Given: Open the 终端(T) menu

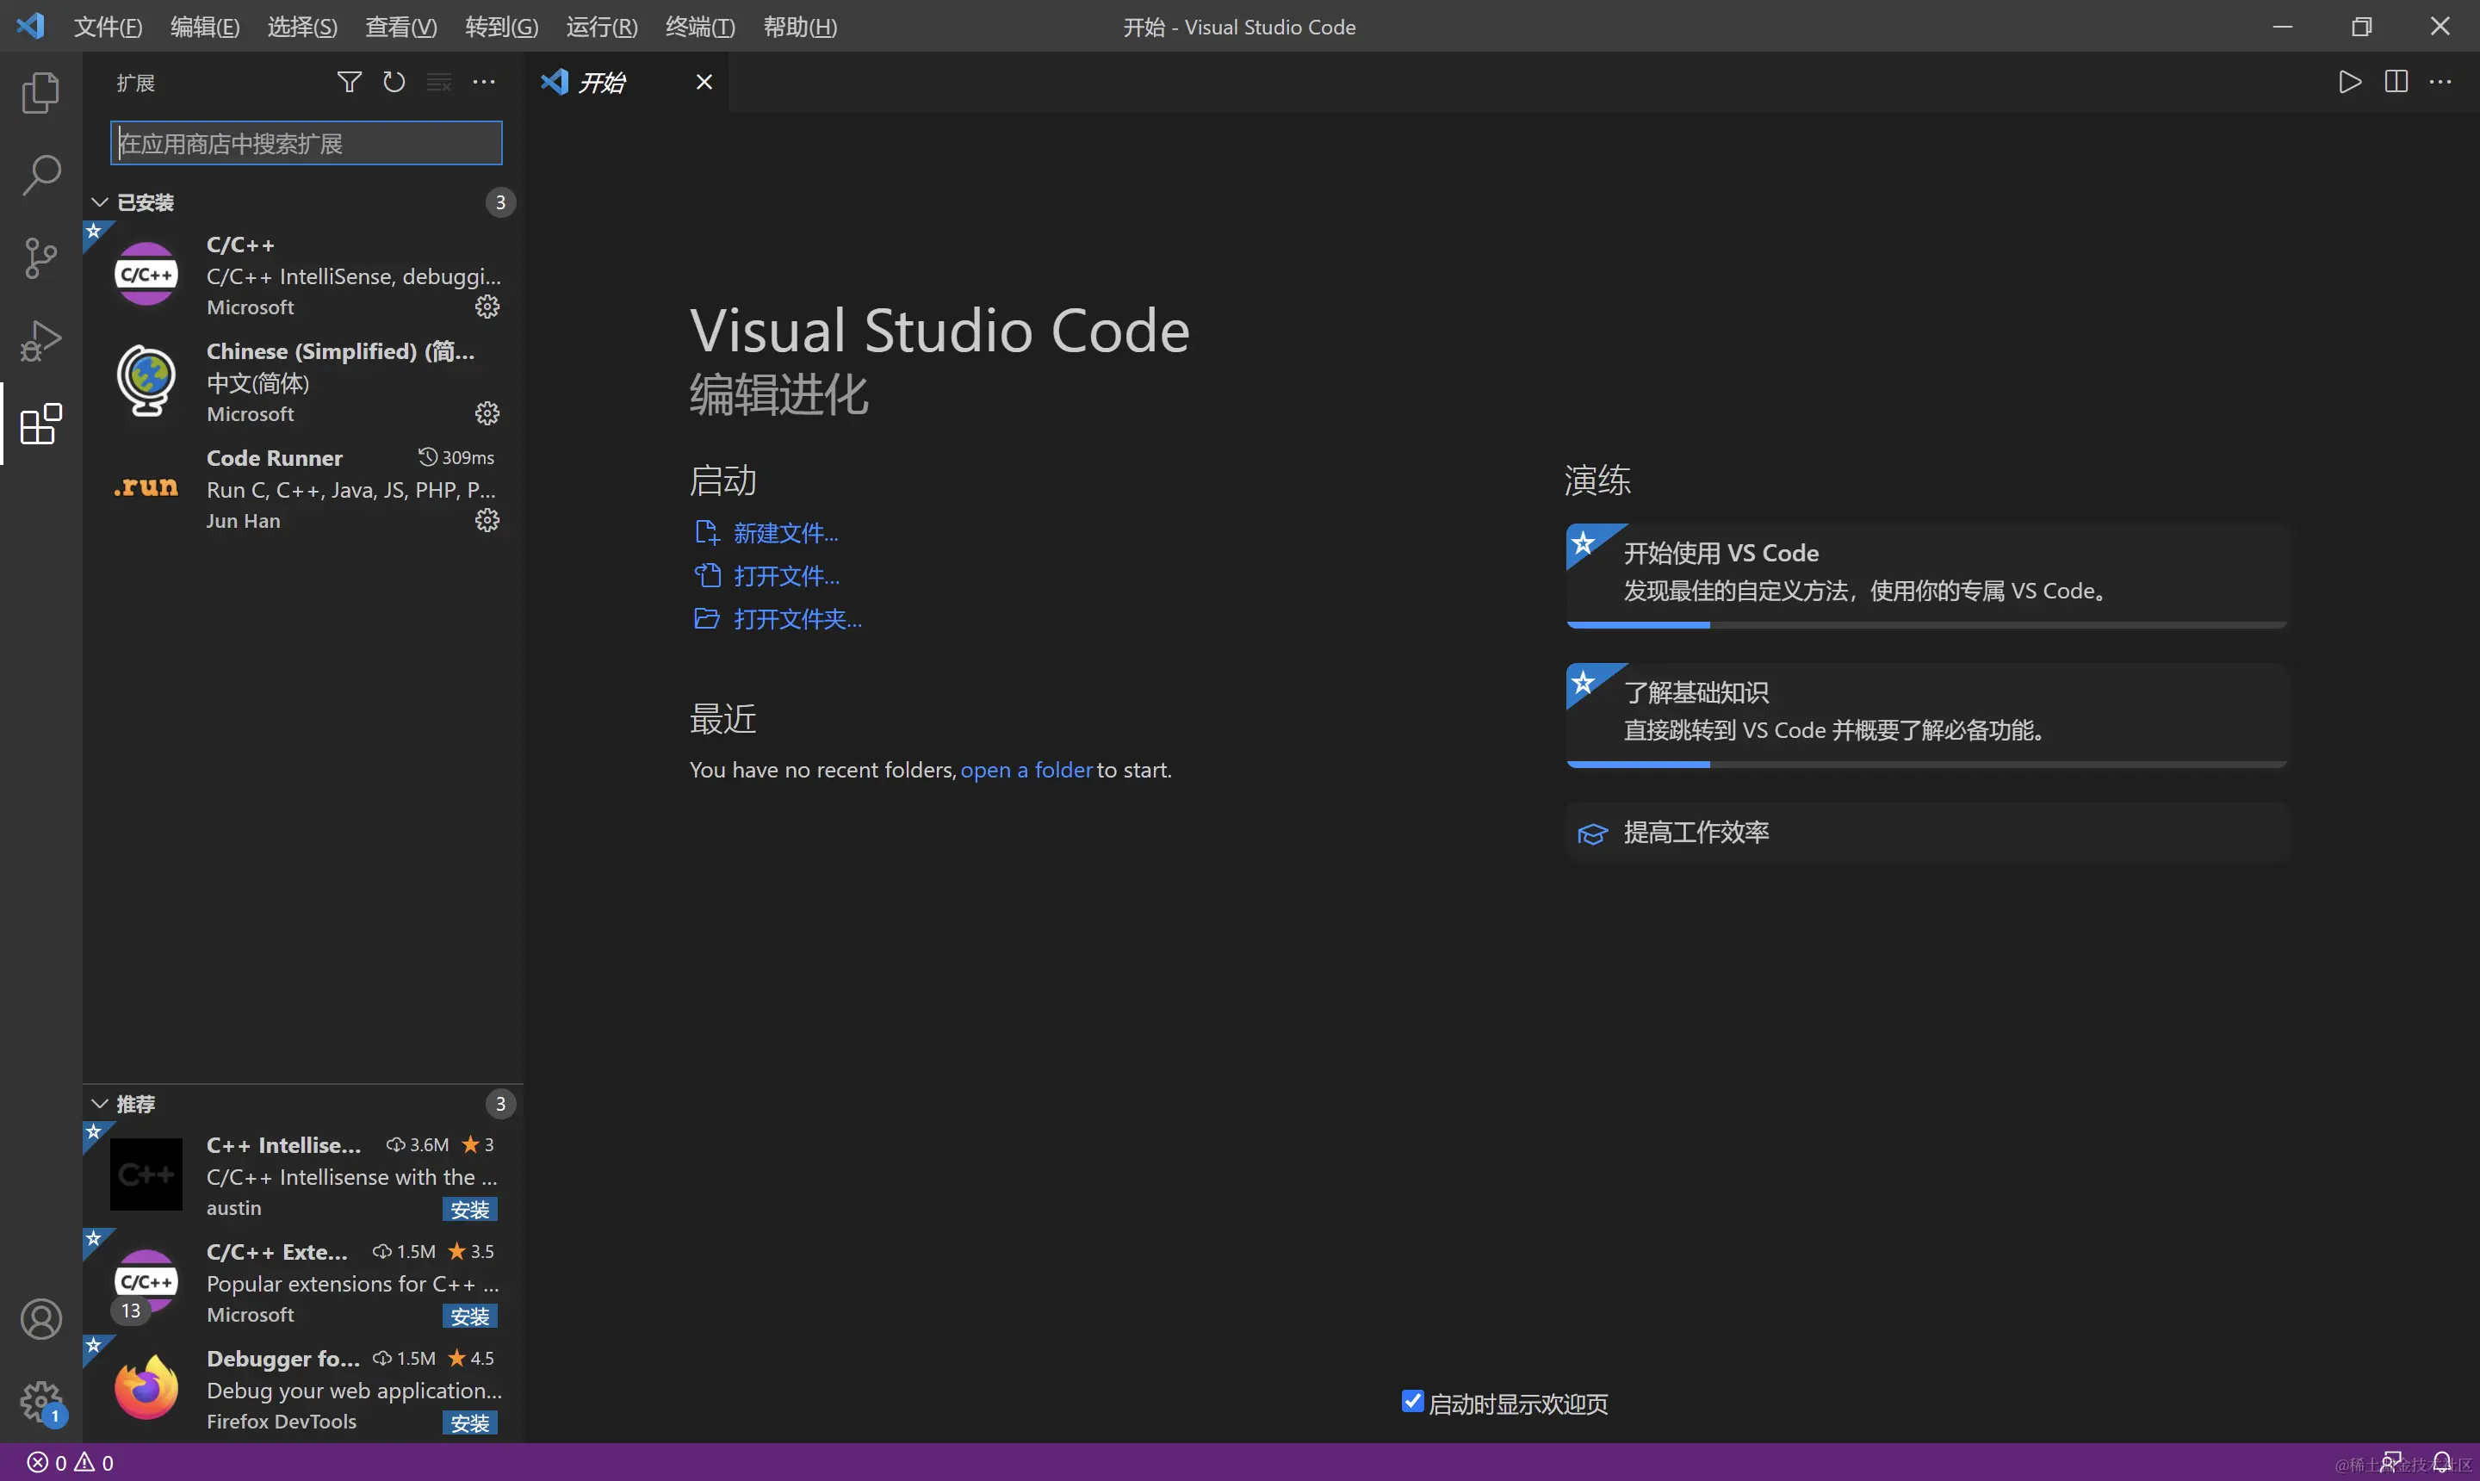Looking at the screenshot, I should [x=699, y=27].
